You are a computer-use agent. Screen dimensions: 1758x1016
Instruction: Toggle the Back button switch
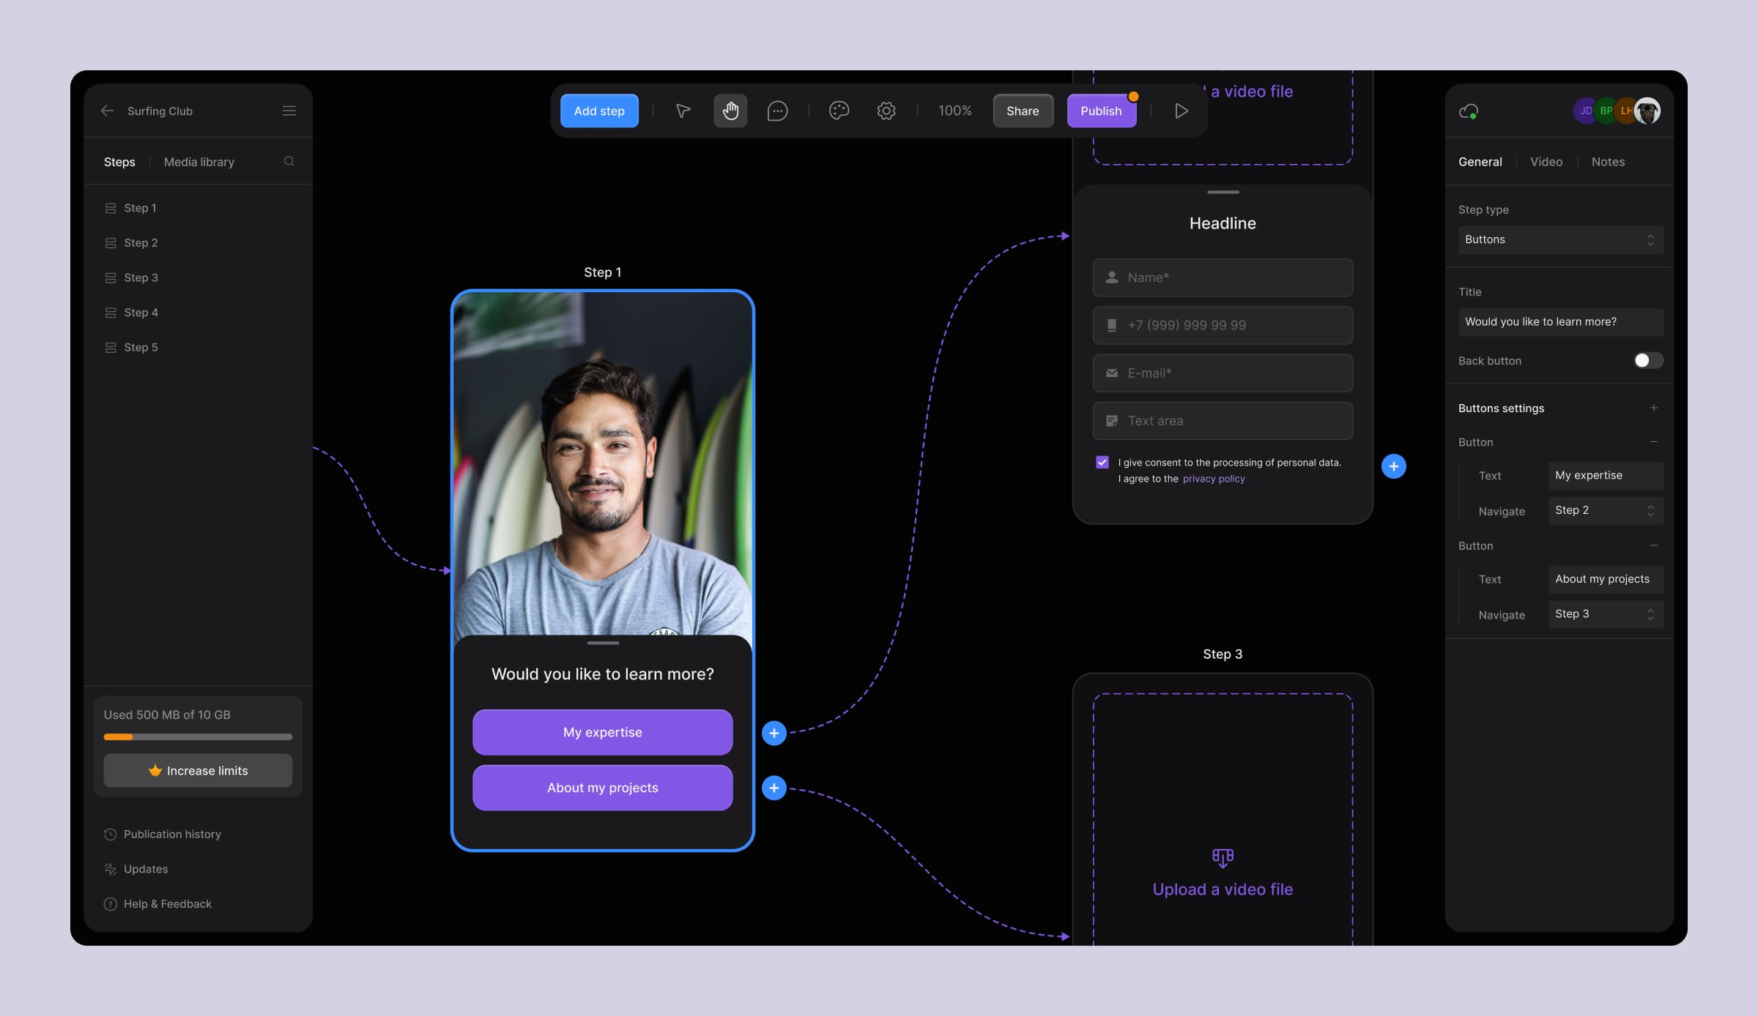(x=1647, y=360)
